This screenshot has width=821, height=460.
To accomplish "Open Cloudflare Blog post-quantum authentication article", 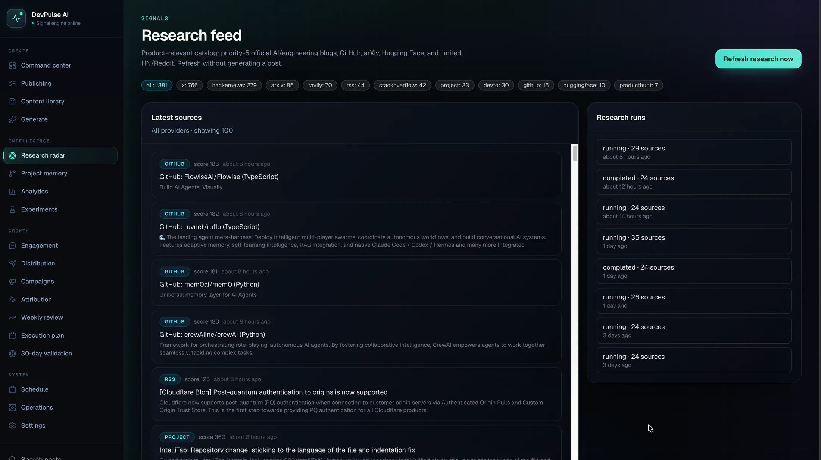I will [x=356, y=394].
